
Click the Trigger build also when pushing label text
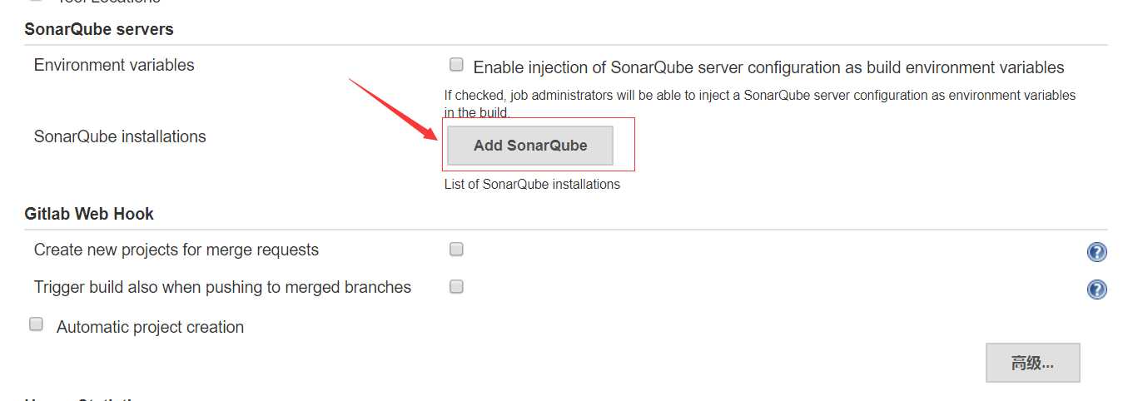pos(222,287)
